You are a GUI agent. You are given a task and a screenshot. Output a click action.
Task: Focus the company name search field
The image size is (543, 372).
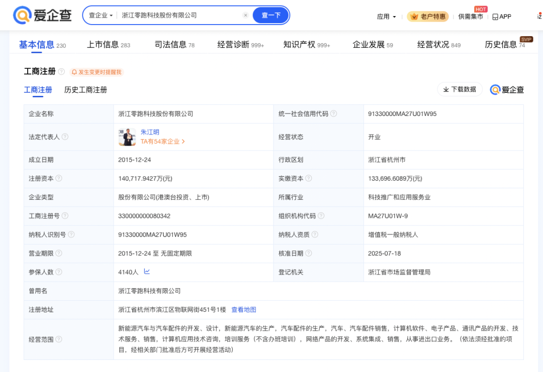(180, 15)
